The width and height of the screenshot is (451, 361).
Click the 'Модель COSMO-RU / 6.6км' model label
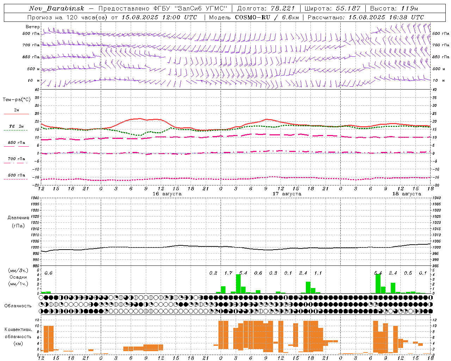tap(254, 17)
